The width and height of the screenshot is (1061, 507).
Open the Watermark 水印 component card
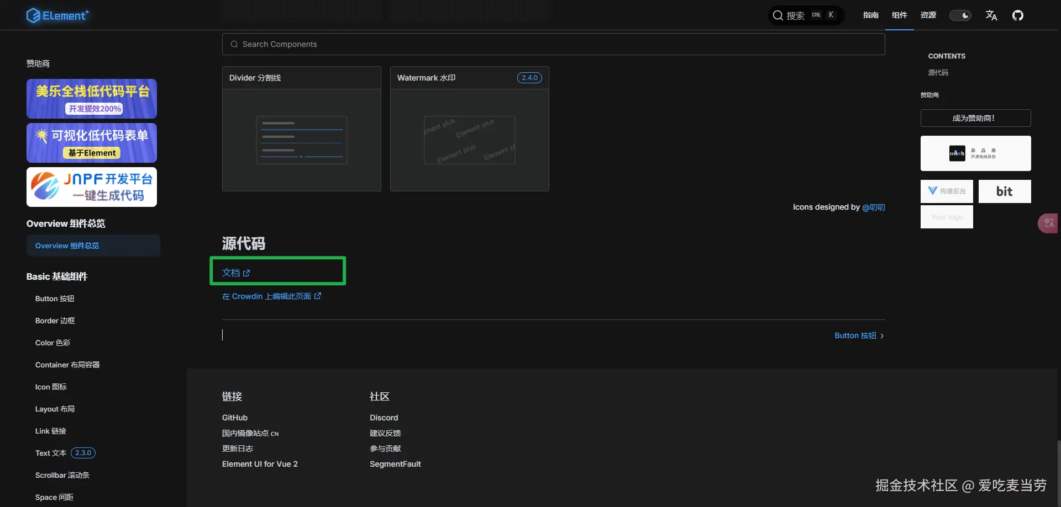pyautogui.click(x=470, y=129)
